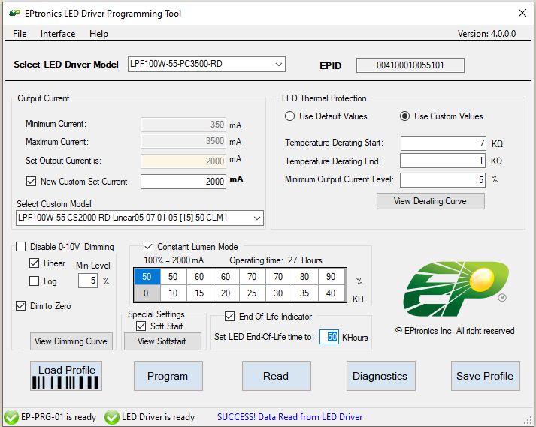This screenshot has height=427, width=536.
Task: Select the 40 KH table cell
Action: [x=331, y=293]
